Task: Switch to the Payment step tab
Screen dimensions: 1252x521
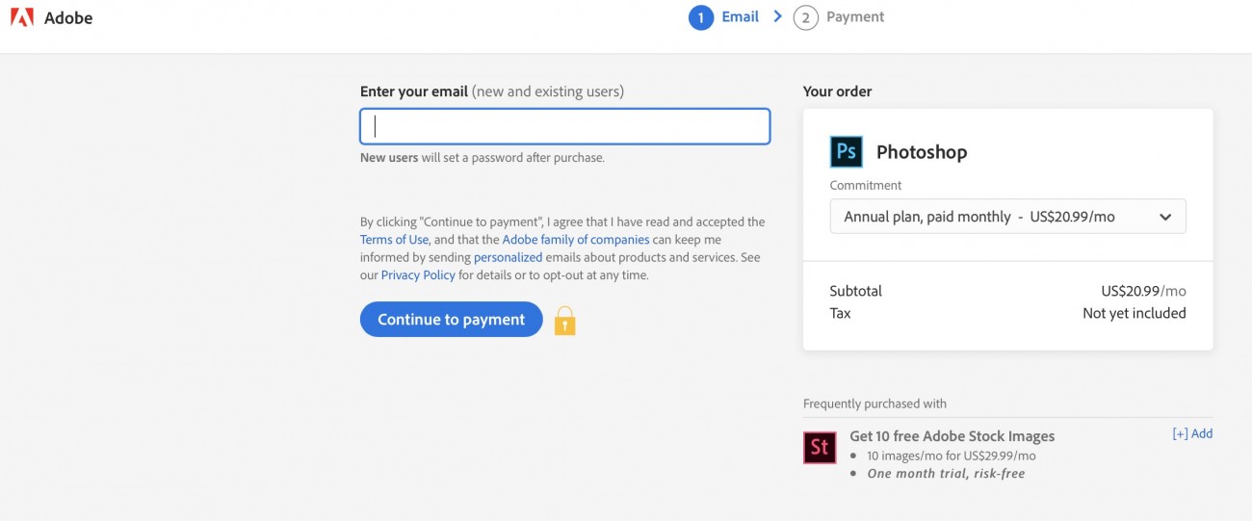Action: (855, 17)
